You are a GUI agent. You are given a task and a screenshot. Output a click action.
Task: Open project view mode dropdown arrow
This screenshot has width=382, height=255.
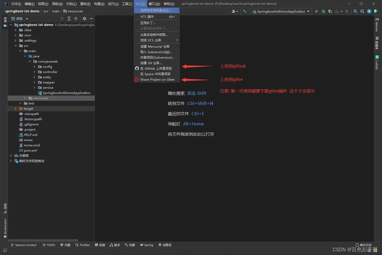[x=27, y=19]
